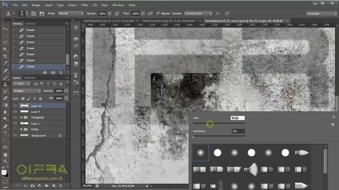
Task: Open the Flow slider arrow in options bar
Action: tap(142, 14)
